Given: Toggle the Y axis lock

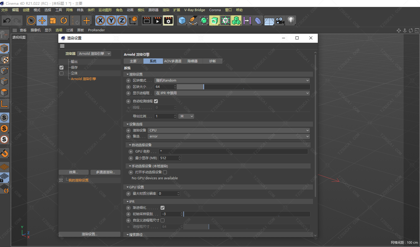Looking at the screenshot, I should click(111, 21).
